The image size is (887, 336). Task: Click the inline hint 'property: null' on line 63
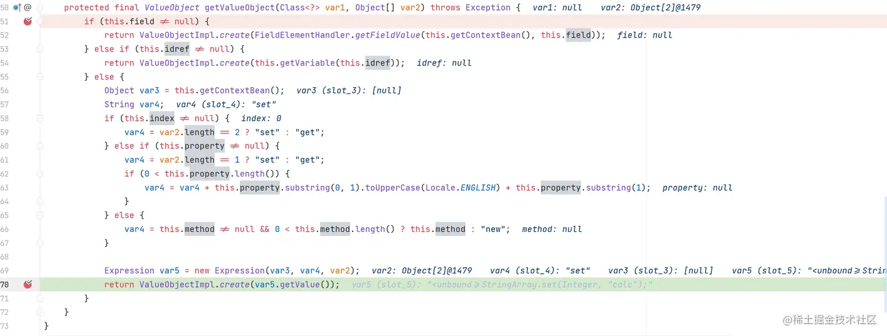[x=698, y=188]
